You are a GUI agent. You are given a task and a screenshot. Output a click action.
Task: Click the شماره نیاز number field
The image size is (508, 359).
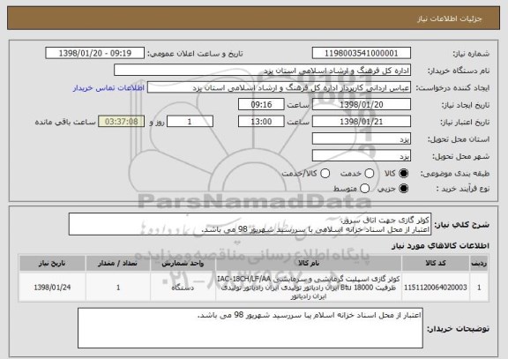(362, 53)
